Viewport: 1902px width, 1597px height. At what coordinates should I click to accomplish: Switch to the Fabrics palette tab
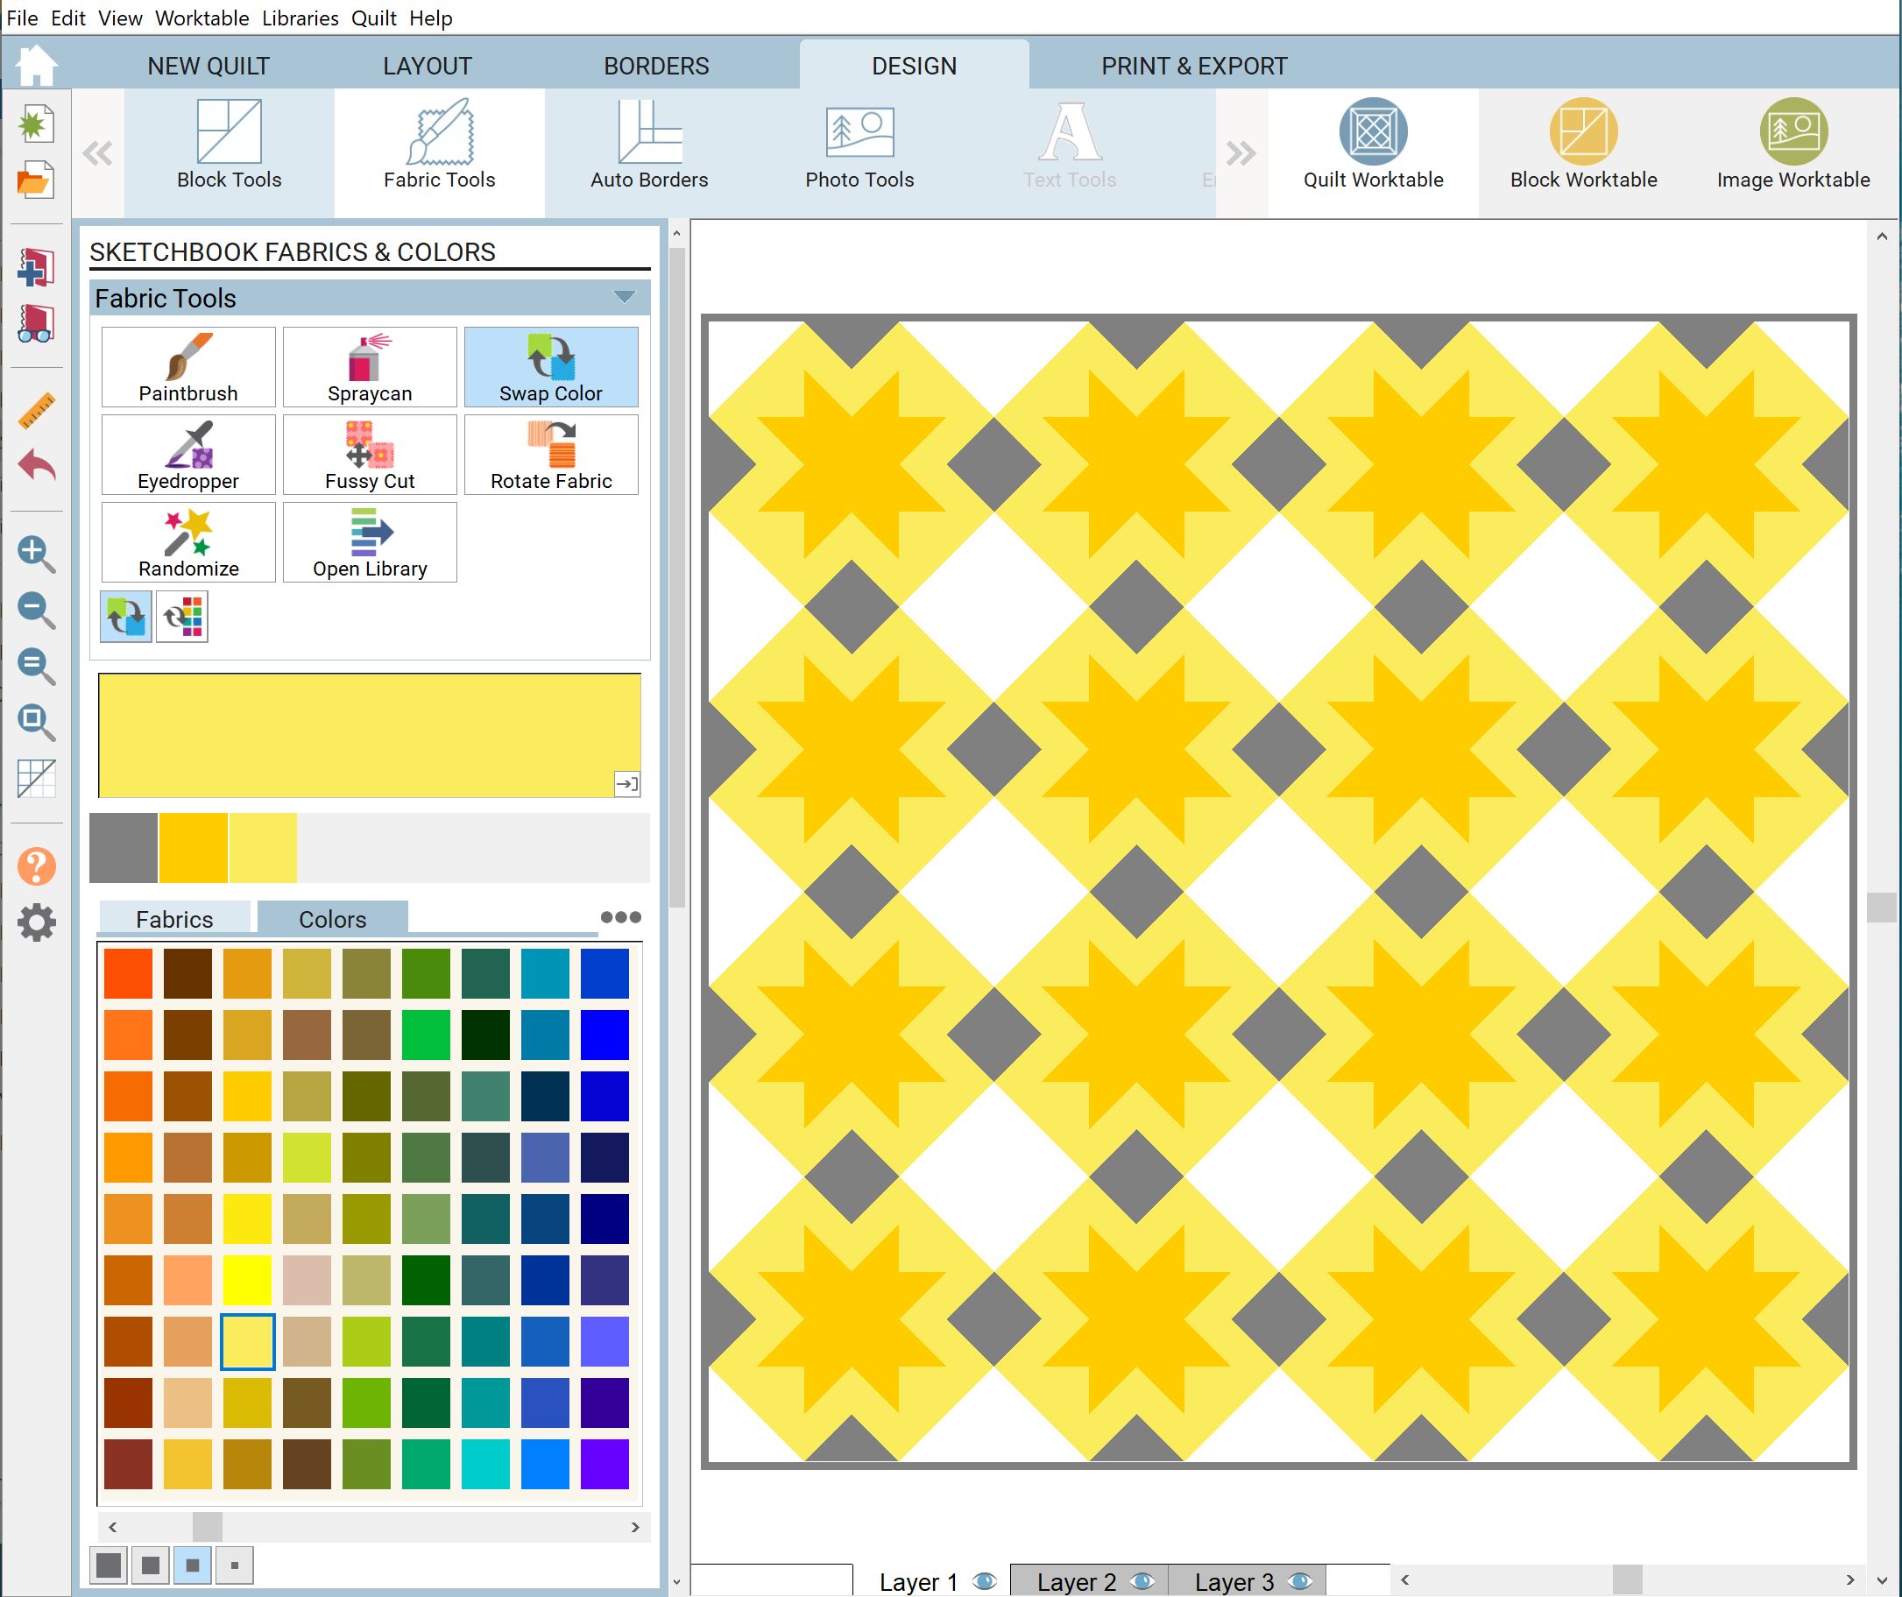(x=173, y=920)
